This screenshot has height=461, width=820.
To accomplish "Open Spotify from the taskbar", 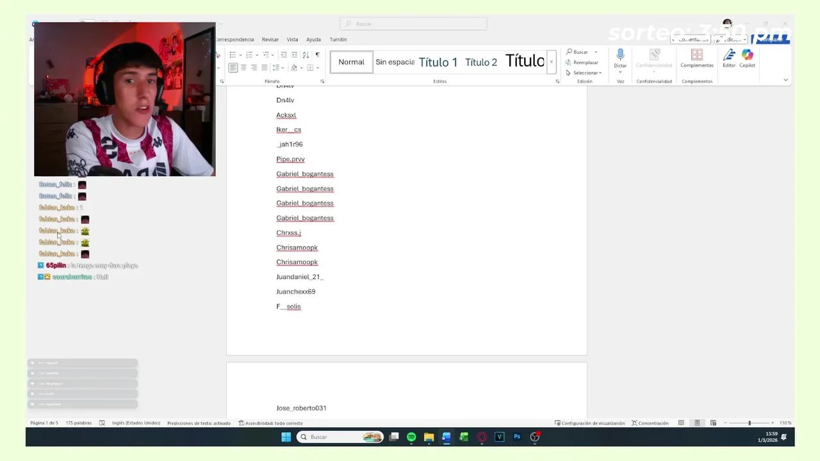I will click(x=411, y=437).
